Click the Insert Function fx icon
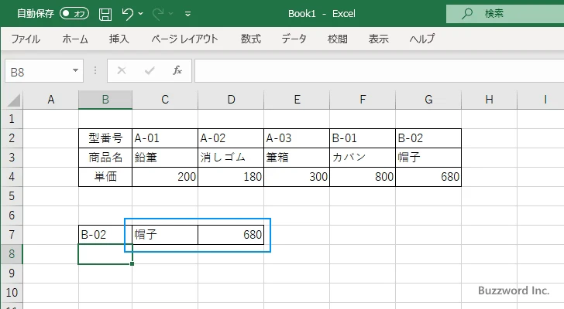The width and height of the screenshot is (564, 309). coord(177,70)
